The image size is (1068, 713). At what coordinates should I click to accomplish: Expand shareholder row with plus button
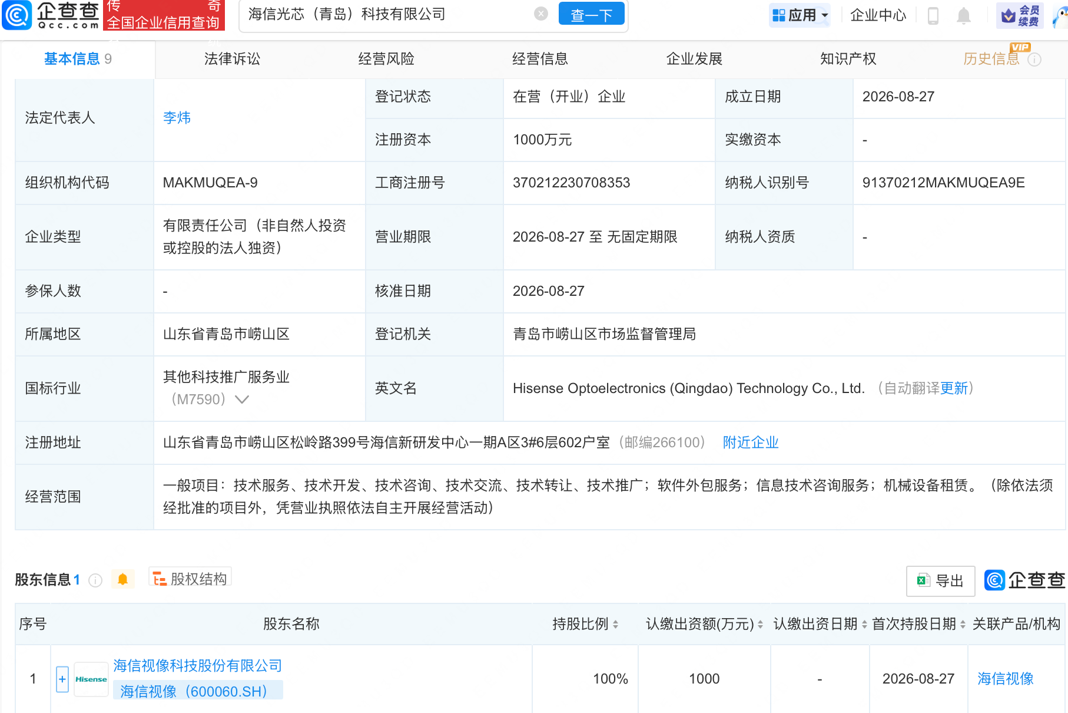(x=62, y=679)
